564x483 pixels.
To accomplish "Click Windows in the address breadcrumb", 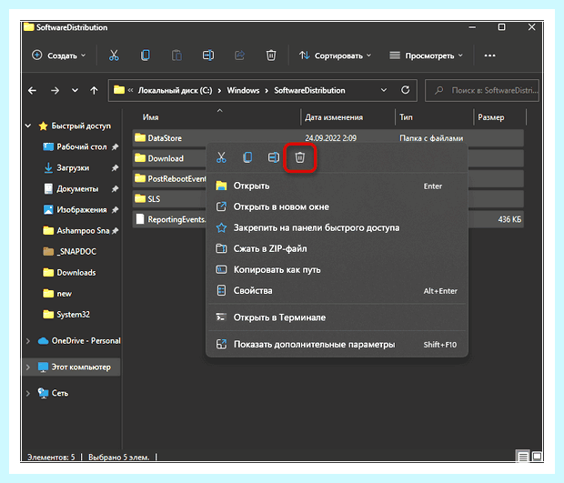I will click(243, 90).
